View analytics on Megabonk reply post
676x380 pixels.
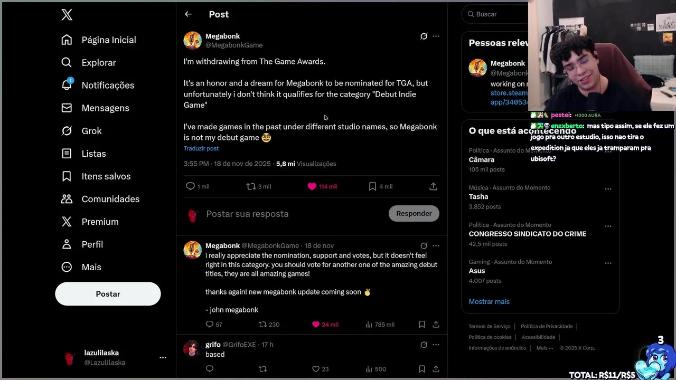point(369,325)
